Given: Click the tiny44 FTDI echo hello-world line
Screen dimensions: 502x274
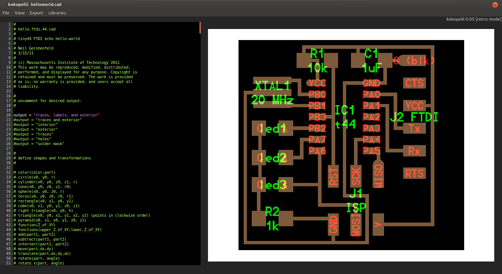Looking at the screenshot, I should 47,39.
